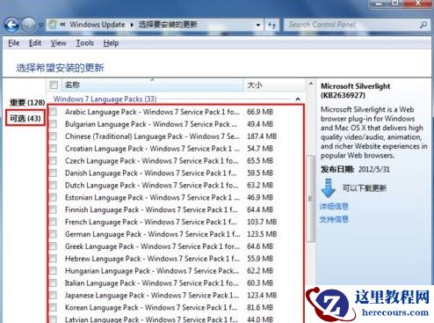Check the Italian Language Pack checkbox
434x323 pixels.
click(x=54, y=283)
